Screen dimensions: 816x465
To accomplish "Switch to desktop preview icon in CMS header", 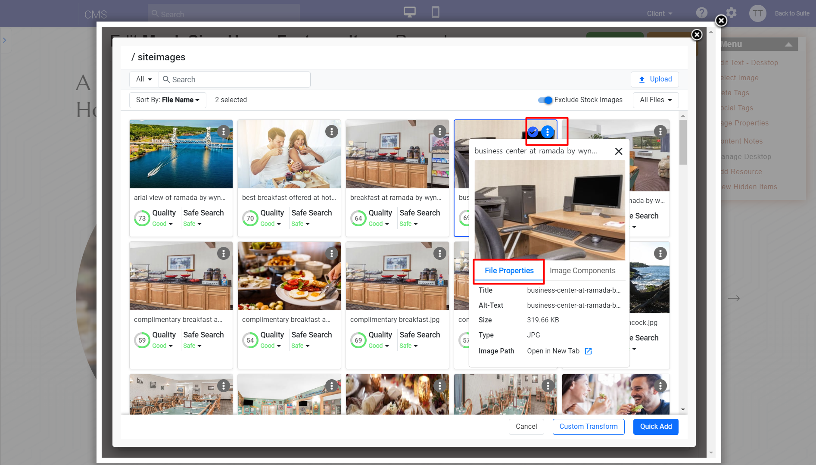I will point(409,12).
